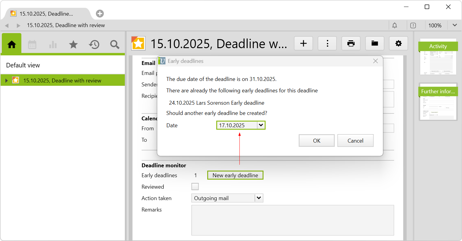The height and width of the screenshot is (241, 462).
Task: Confirm the dialog with OK
Action: tap(316, 141)
